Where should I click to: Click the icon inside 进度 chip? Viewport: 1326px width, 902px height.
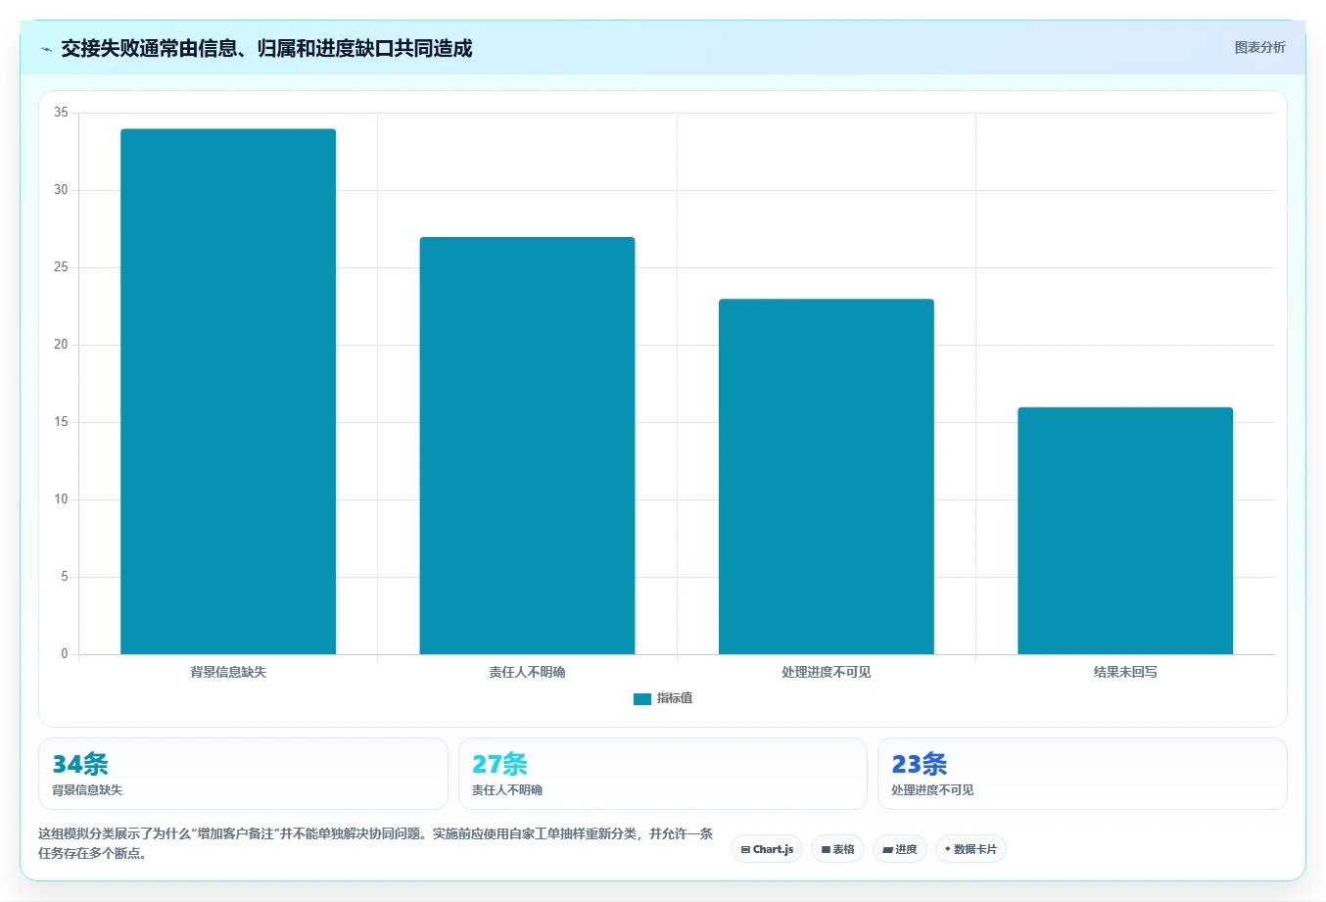pos(887,850)
